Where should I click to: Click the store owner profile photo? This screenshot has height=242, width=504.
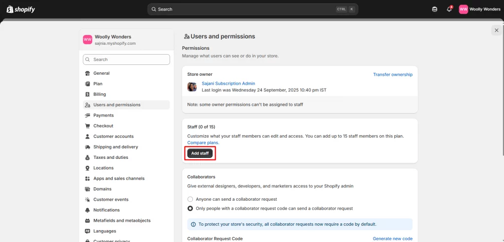click(192, 87)
